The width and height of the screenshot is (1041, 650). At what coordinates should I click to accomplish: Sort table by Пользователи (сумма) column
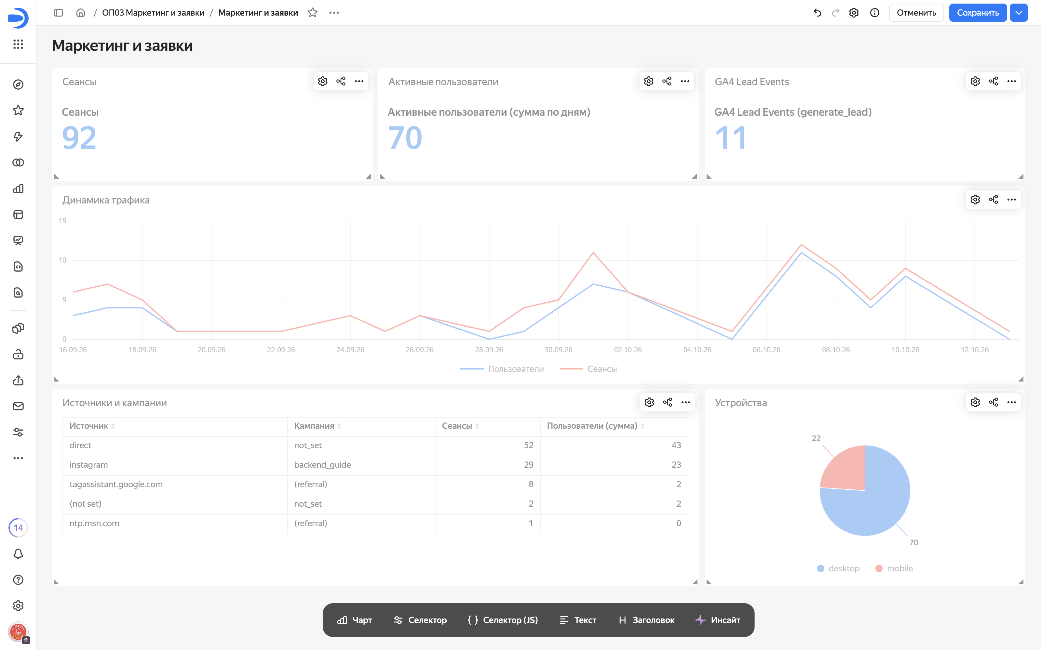coord(595,426)
